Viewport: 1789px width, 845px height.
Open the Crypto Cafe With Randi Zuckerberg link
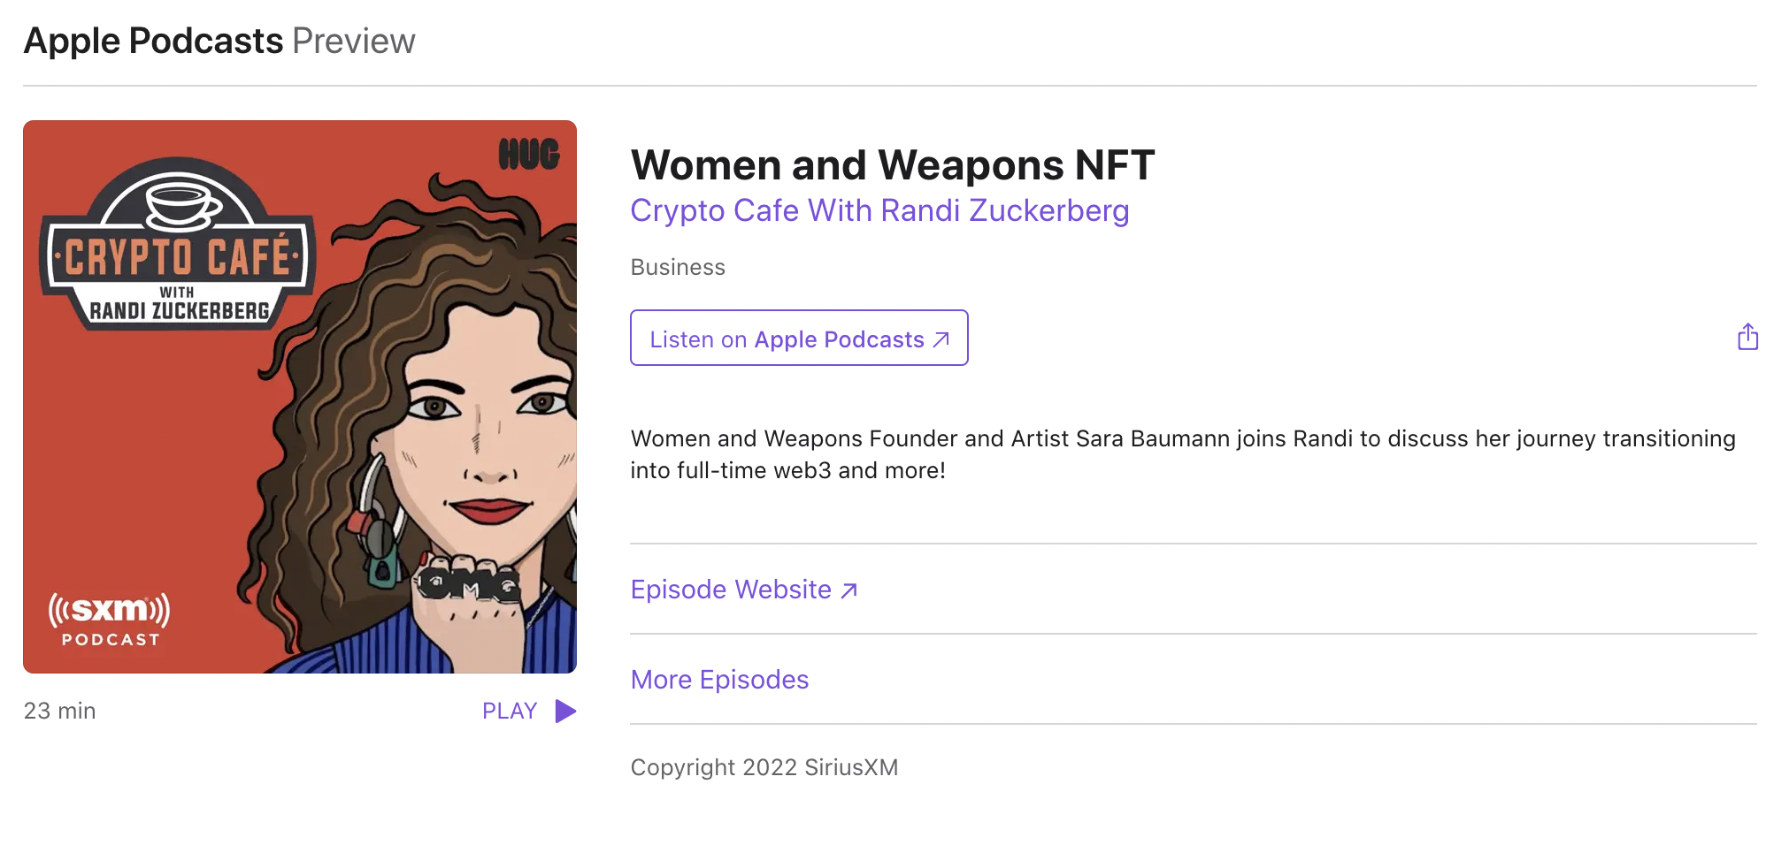pos(879,210)
